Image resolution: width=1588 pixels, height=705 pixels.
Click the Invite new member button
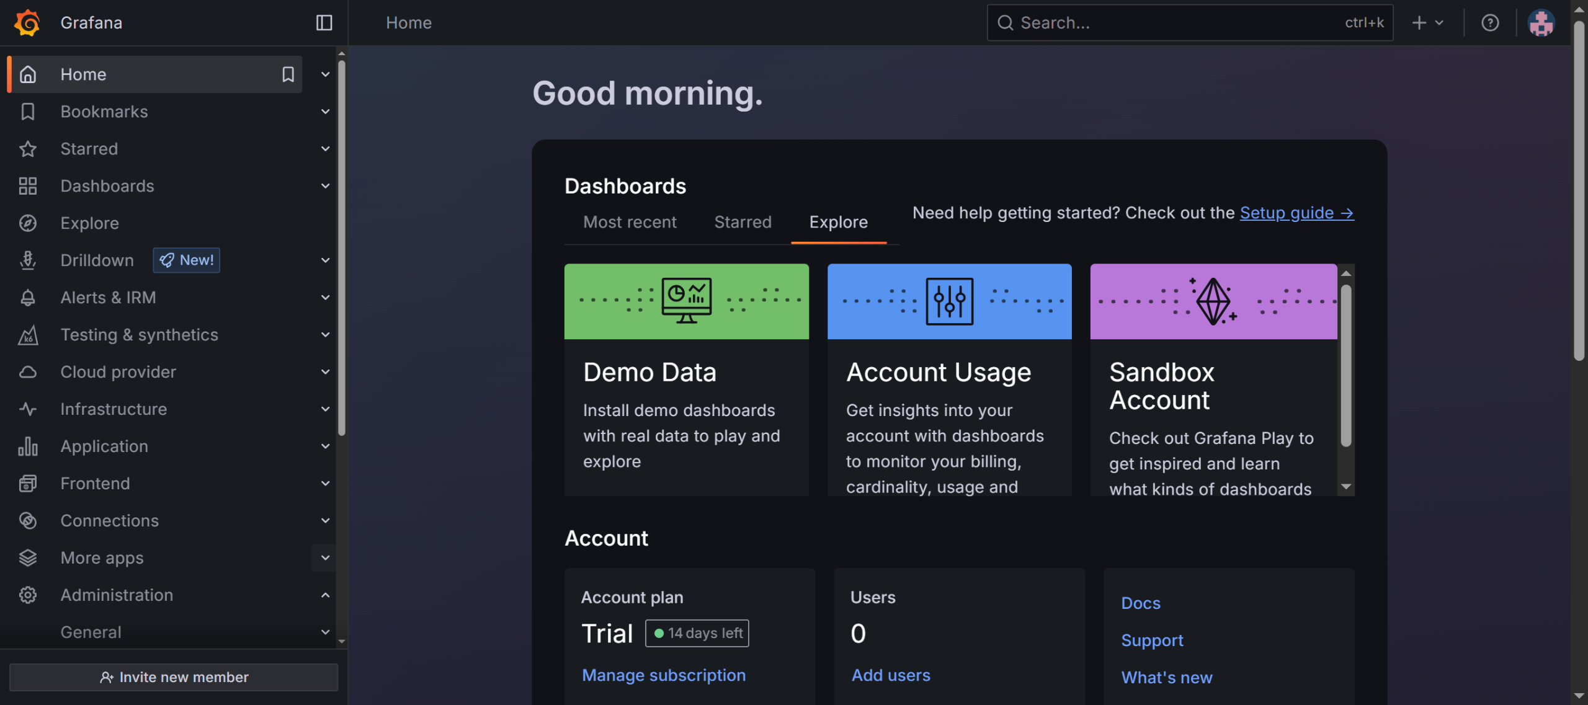(x=174, y=677)
